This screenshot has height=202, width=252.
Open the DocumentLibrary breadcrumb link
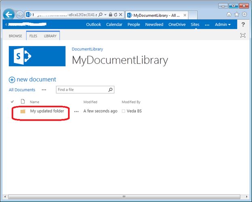[x=87, y=49]
